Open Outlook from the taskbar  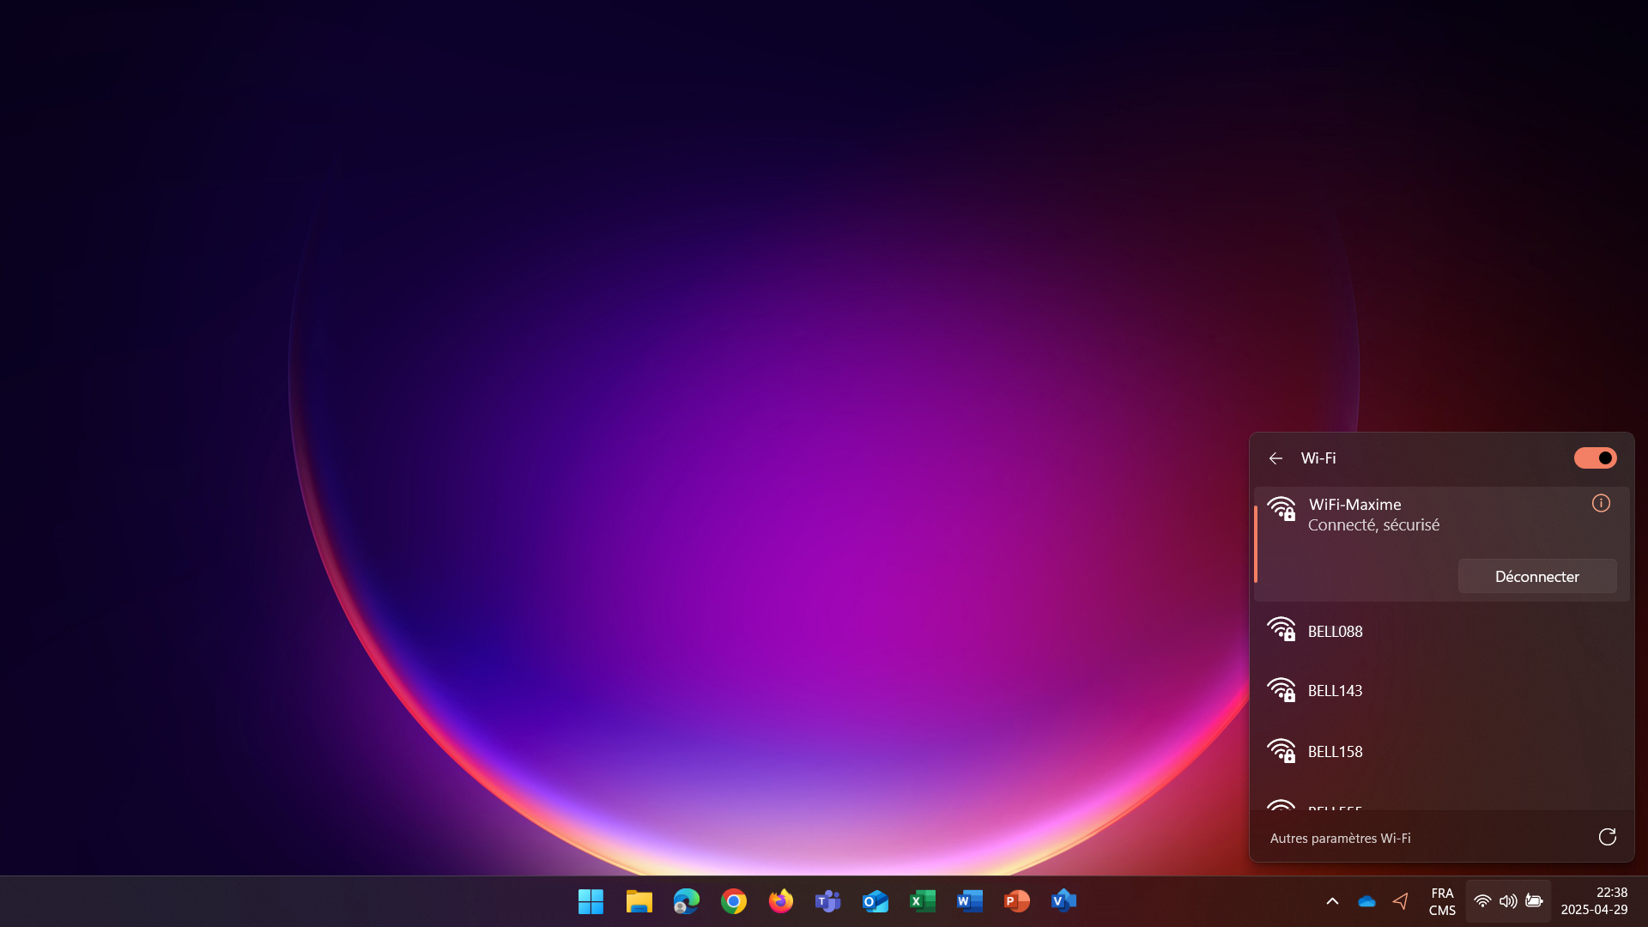point(875,901)
